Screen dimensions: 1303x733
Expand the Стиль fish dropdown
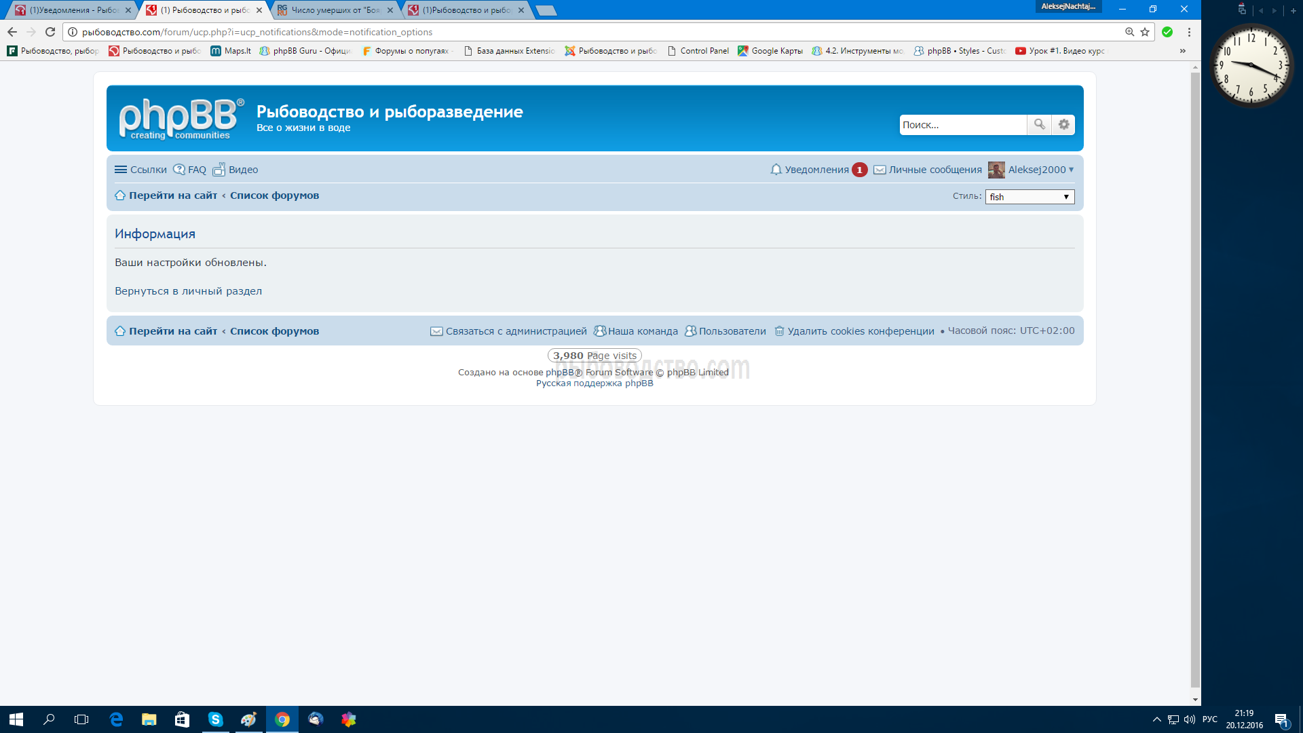click(1030, 197)
